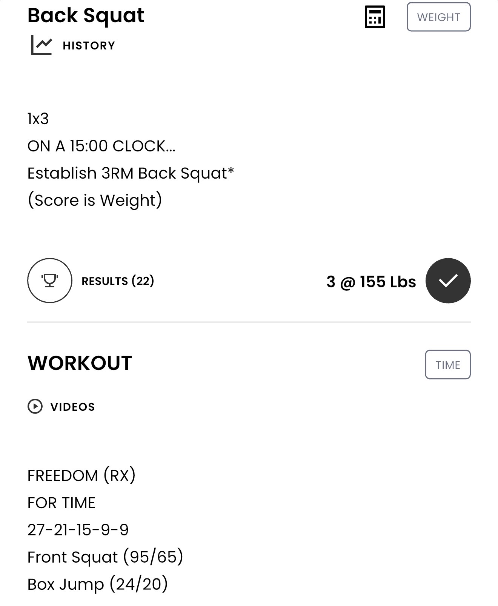Open the VIDEOS link under Workout
498x606 pixels.
(73, 407)
